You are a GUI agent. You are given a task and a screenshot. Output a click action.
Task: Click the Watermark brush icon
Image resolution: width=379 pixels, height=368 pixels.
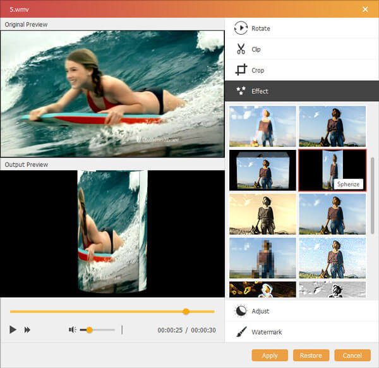pyautogui.click(x=241, y=332)
